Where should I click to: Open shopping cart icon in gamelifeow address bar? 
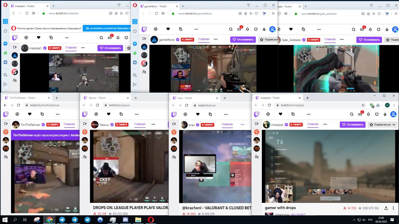(264, 13)
